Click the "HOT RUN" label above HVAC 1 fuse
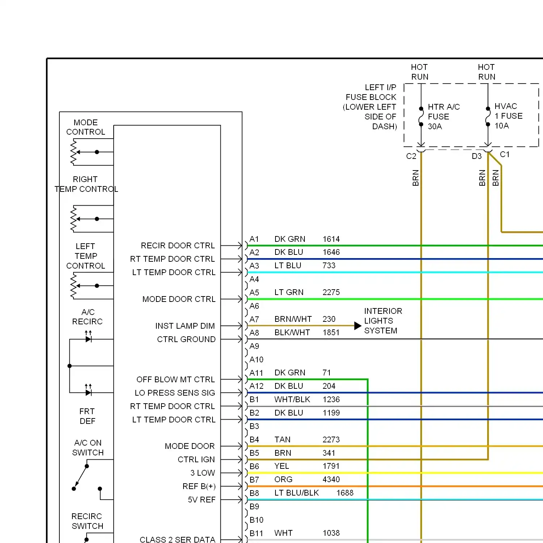The image size is (543, 543). pyautogui.click(x=487, y=72)
